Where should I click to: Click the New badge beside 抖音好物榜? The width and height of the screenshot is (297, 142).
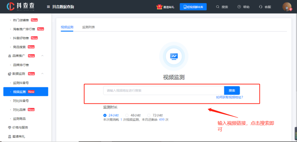tap(34, 38)
